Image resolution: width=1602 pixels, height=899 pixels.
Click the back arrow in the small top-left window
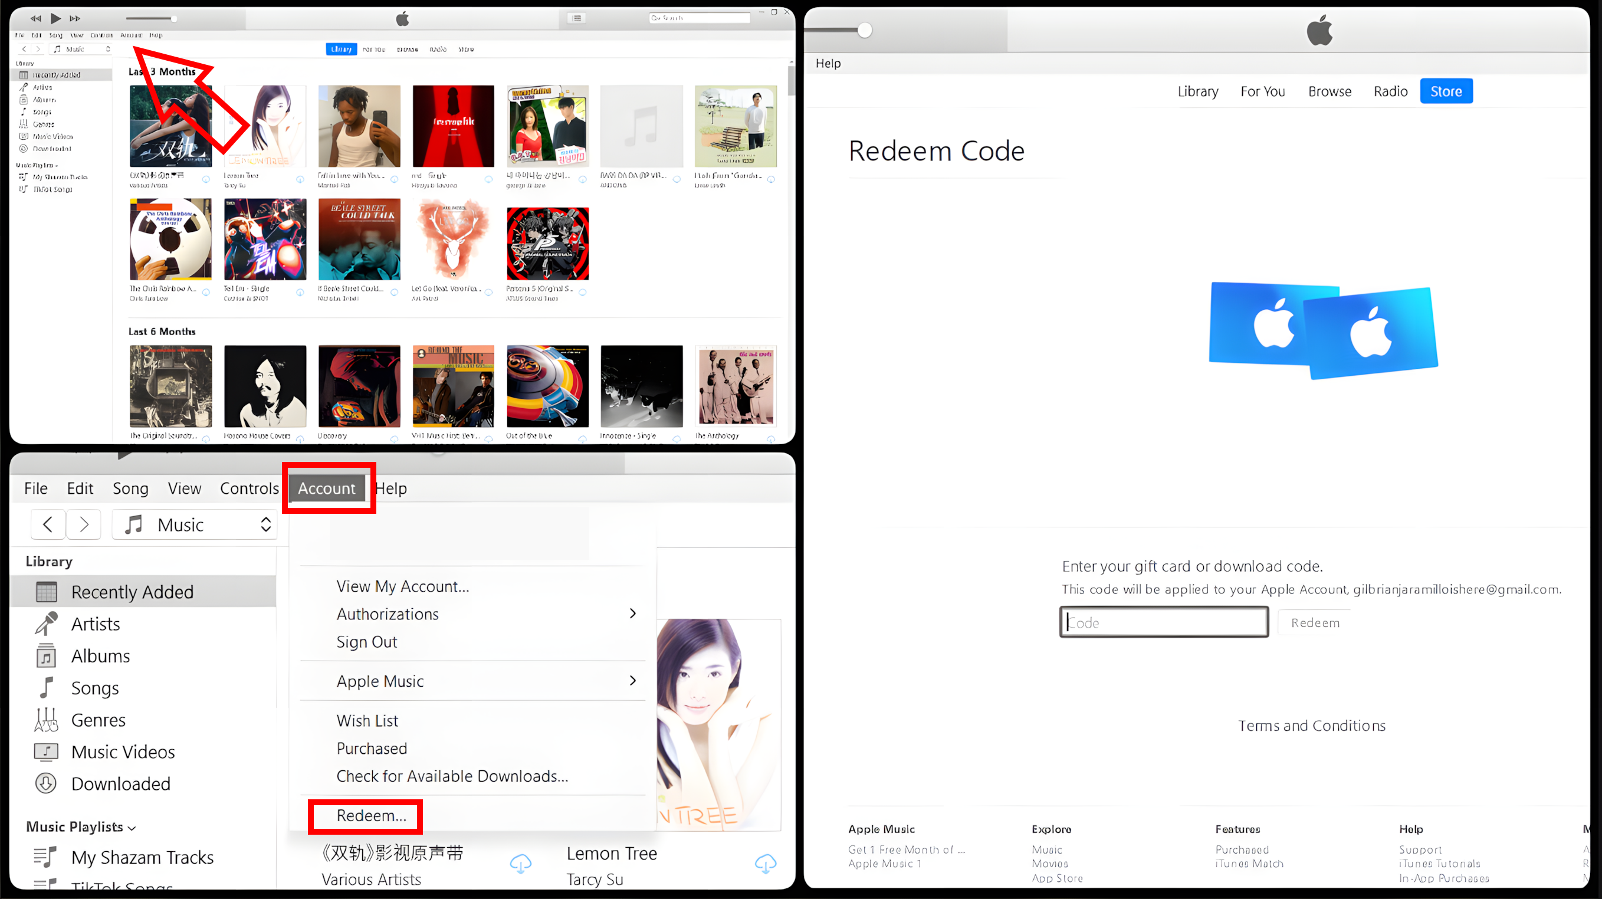[x=24, y=48]
